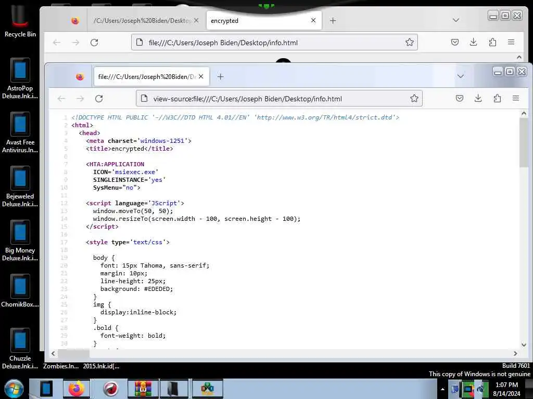Go back in the front Firefox window

tap(61, 99)
